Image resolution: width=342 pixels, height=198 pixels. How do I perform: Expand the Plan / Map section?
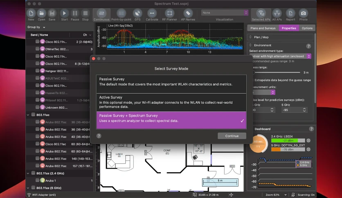point(250,37)
